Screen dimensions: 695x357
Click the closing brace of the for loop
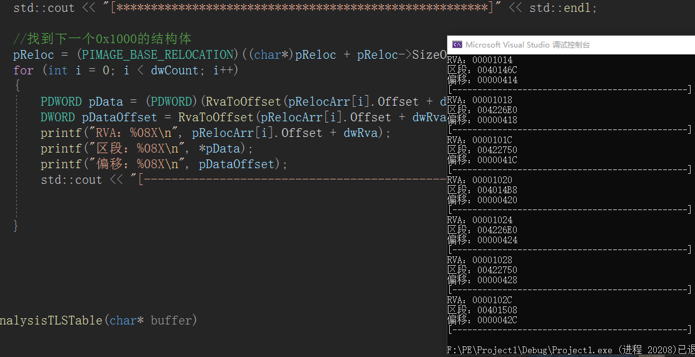17,226
